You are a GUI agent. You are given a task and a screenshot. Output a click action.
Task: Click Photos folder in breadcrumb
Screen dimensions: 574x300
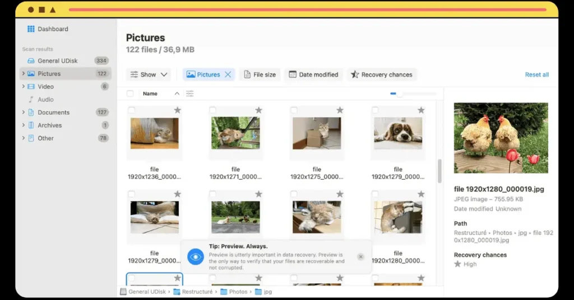tap(234, 292)
